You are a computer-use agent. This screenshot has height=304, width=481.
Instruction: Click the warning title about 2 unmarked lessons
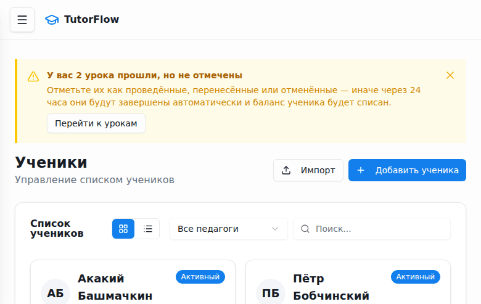tap(144, 75)
